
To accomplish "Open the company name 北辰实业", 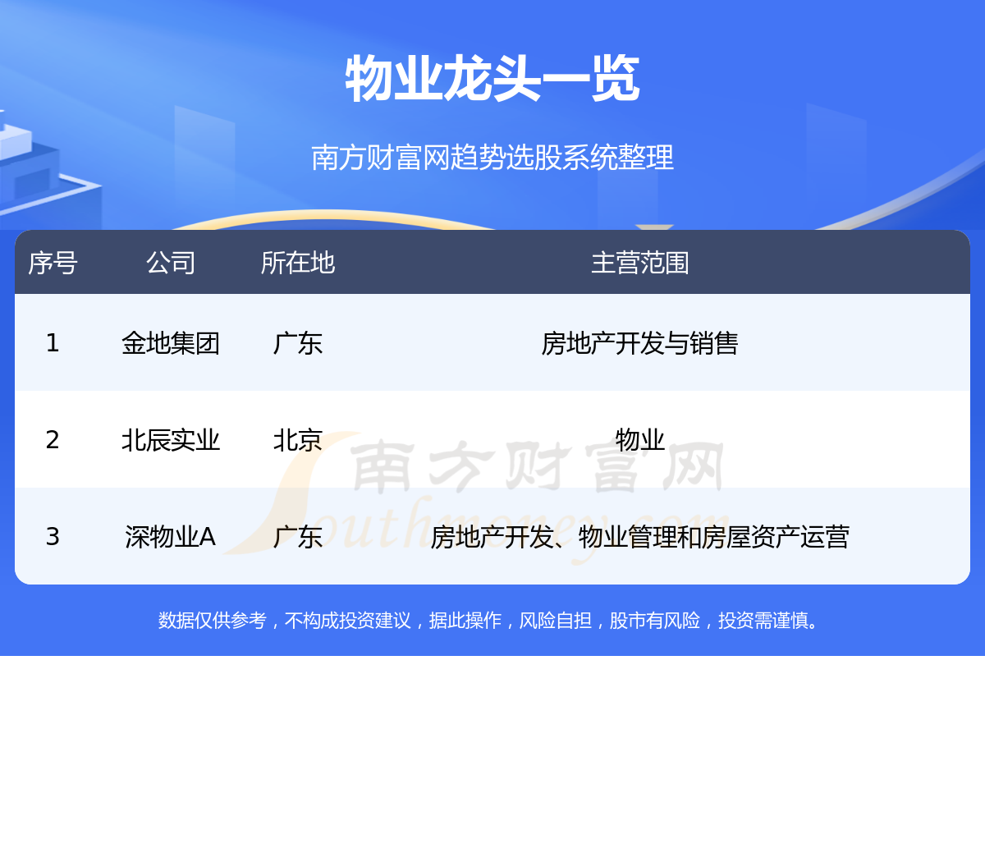I will pyautogui.click(x=171, y=440).
